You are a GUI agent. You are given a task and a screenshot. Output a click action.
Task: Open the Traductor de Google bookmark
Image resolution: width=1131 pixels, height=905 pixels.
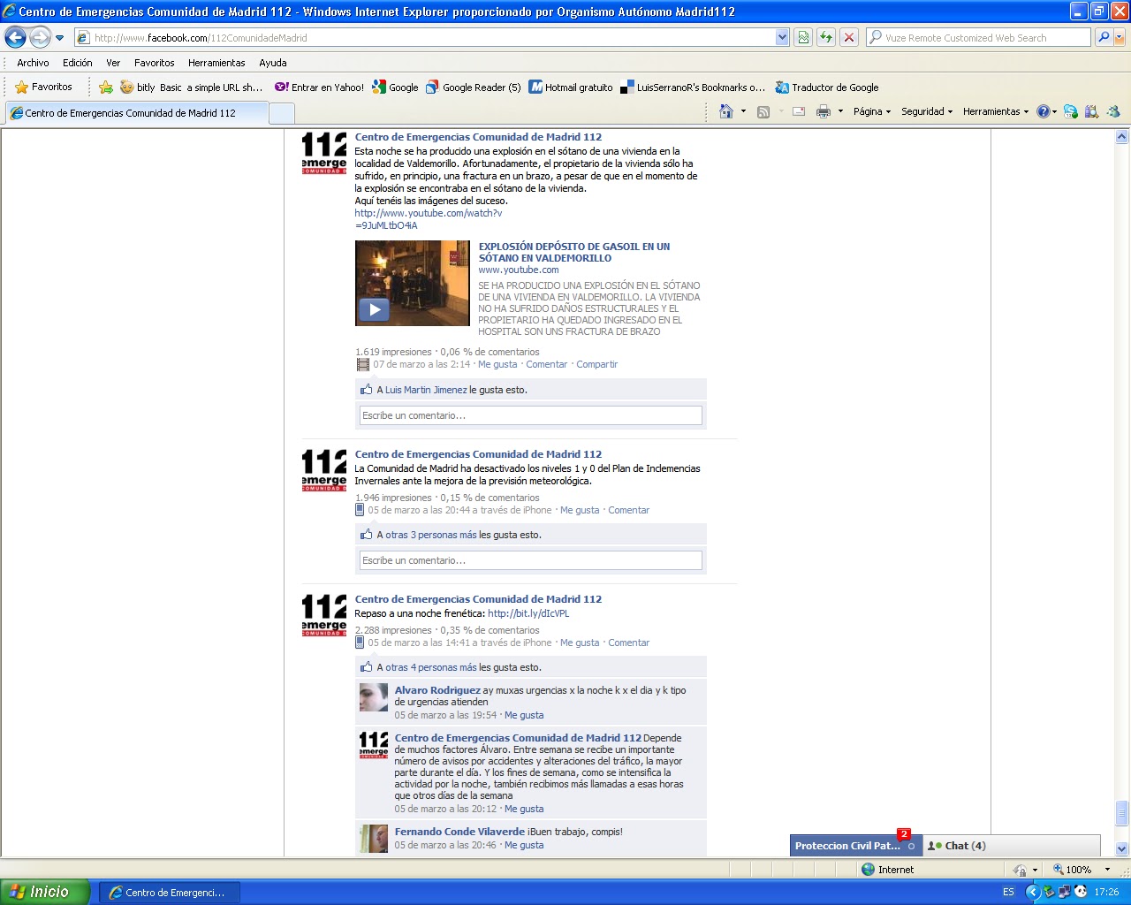pyautogui.click(x=827, y=87)
